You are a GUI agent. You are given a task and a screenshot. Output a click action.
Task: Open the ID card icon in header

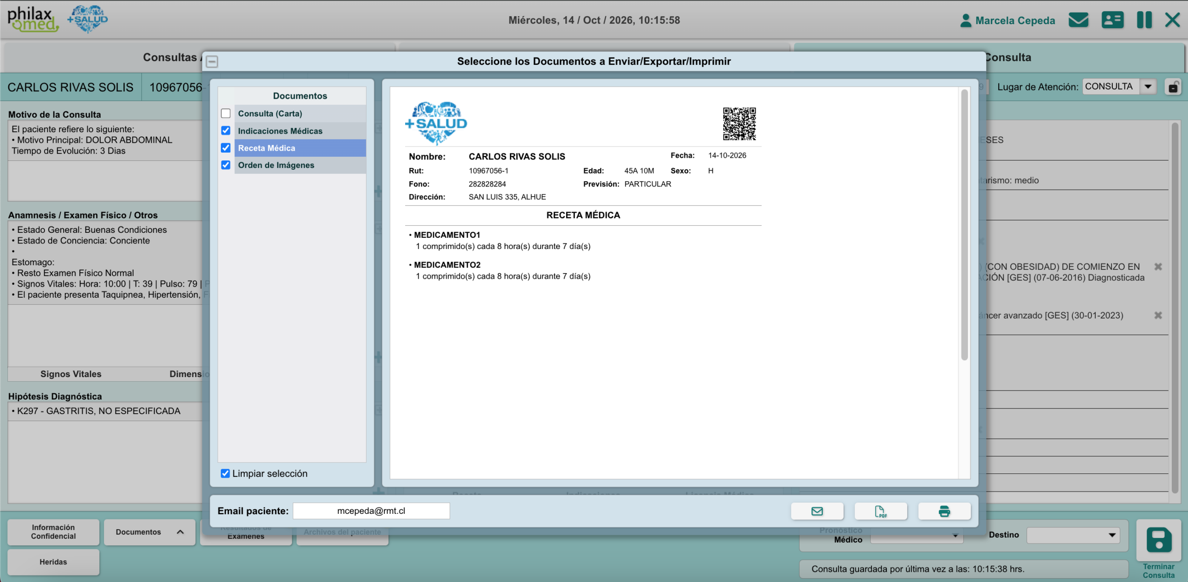(1112, 20)
